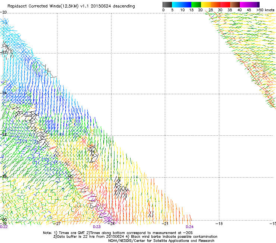Click the latitude axis label '-22'
276x243 pixels.
pyautogui.click(x=3, y=52)
